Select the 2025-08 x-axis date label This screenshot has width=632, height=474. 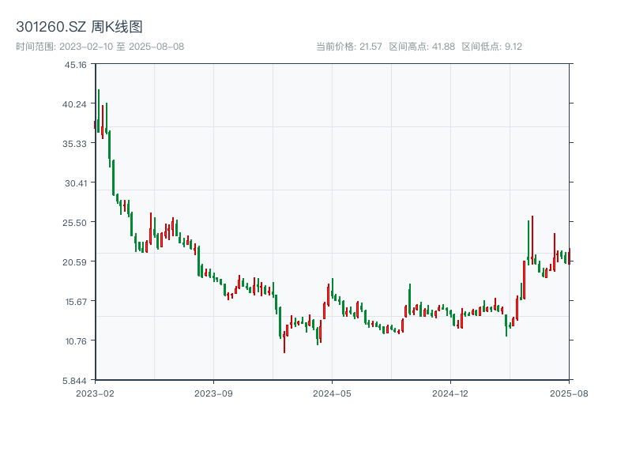[569, 392]
